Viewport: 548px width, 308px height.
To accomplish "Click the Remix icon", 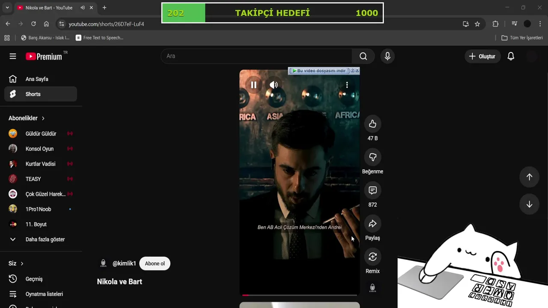I will pyautogui.click(x=372, y=257).
